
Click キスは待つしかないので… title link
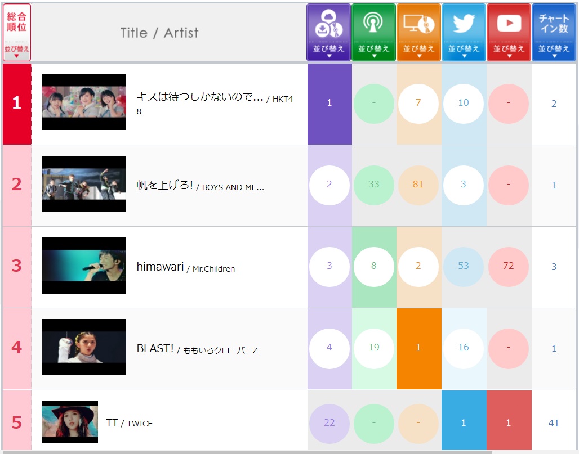tap(199, 97)
